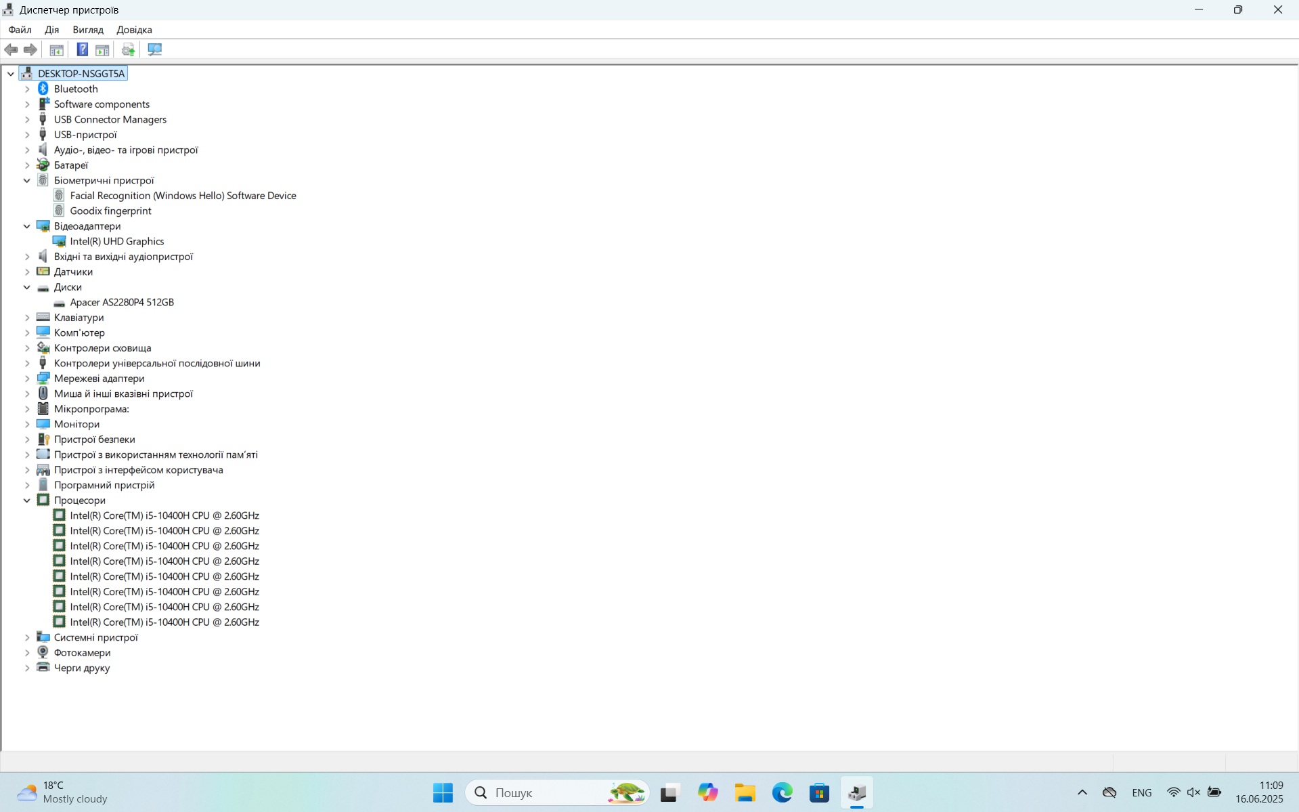Image resolution: width=1299 pixels, height=812 pixels.
Task: Open Help via the question-mark toolbar icon
Action: point(82,49)
